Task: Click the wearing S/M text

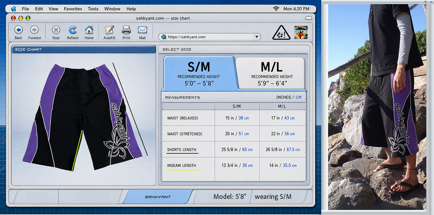Action: 273,197
